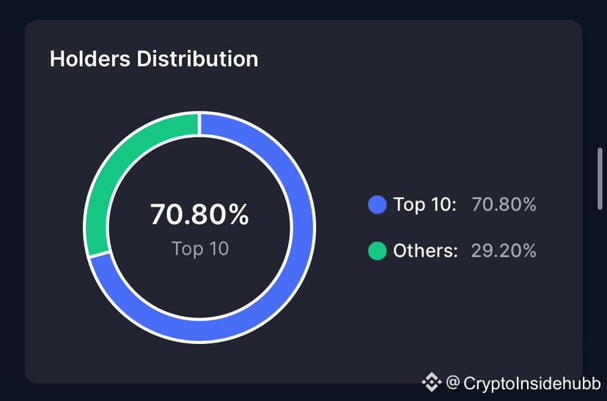Click the large 70.80% figure in the donut center
This screenshot has height=401, width=607.
[199, 214]
